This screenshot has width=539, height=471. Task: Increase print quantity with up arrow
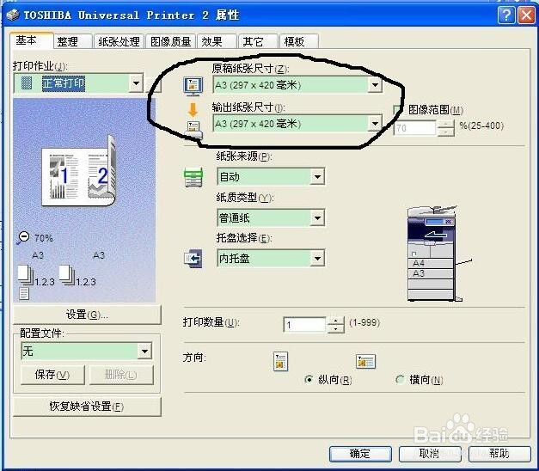coord(335,321)
